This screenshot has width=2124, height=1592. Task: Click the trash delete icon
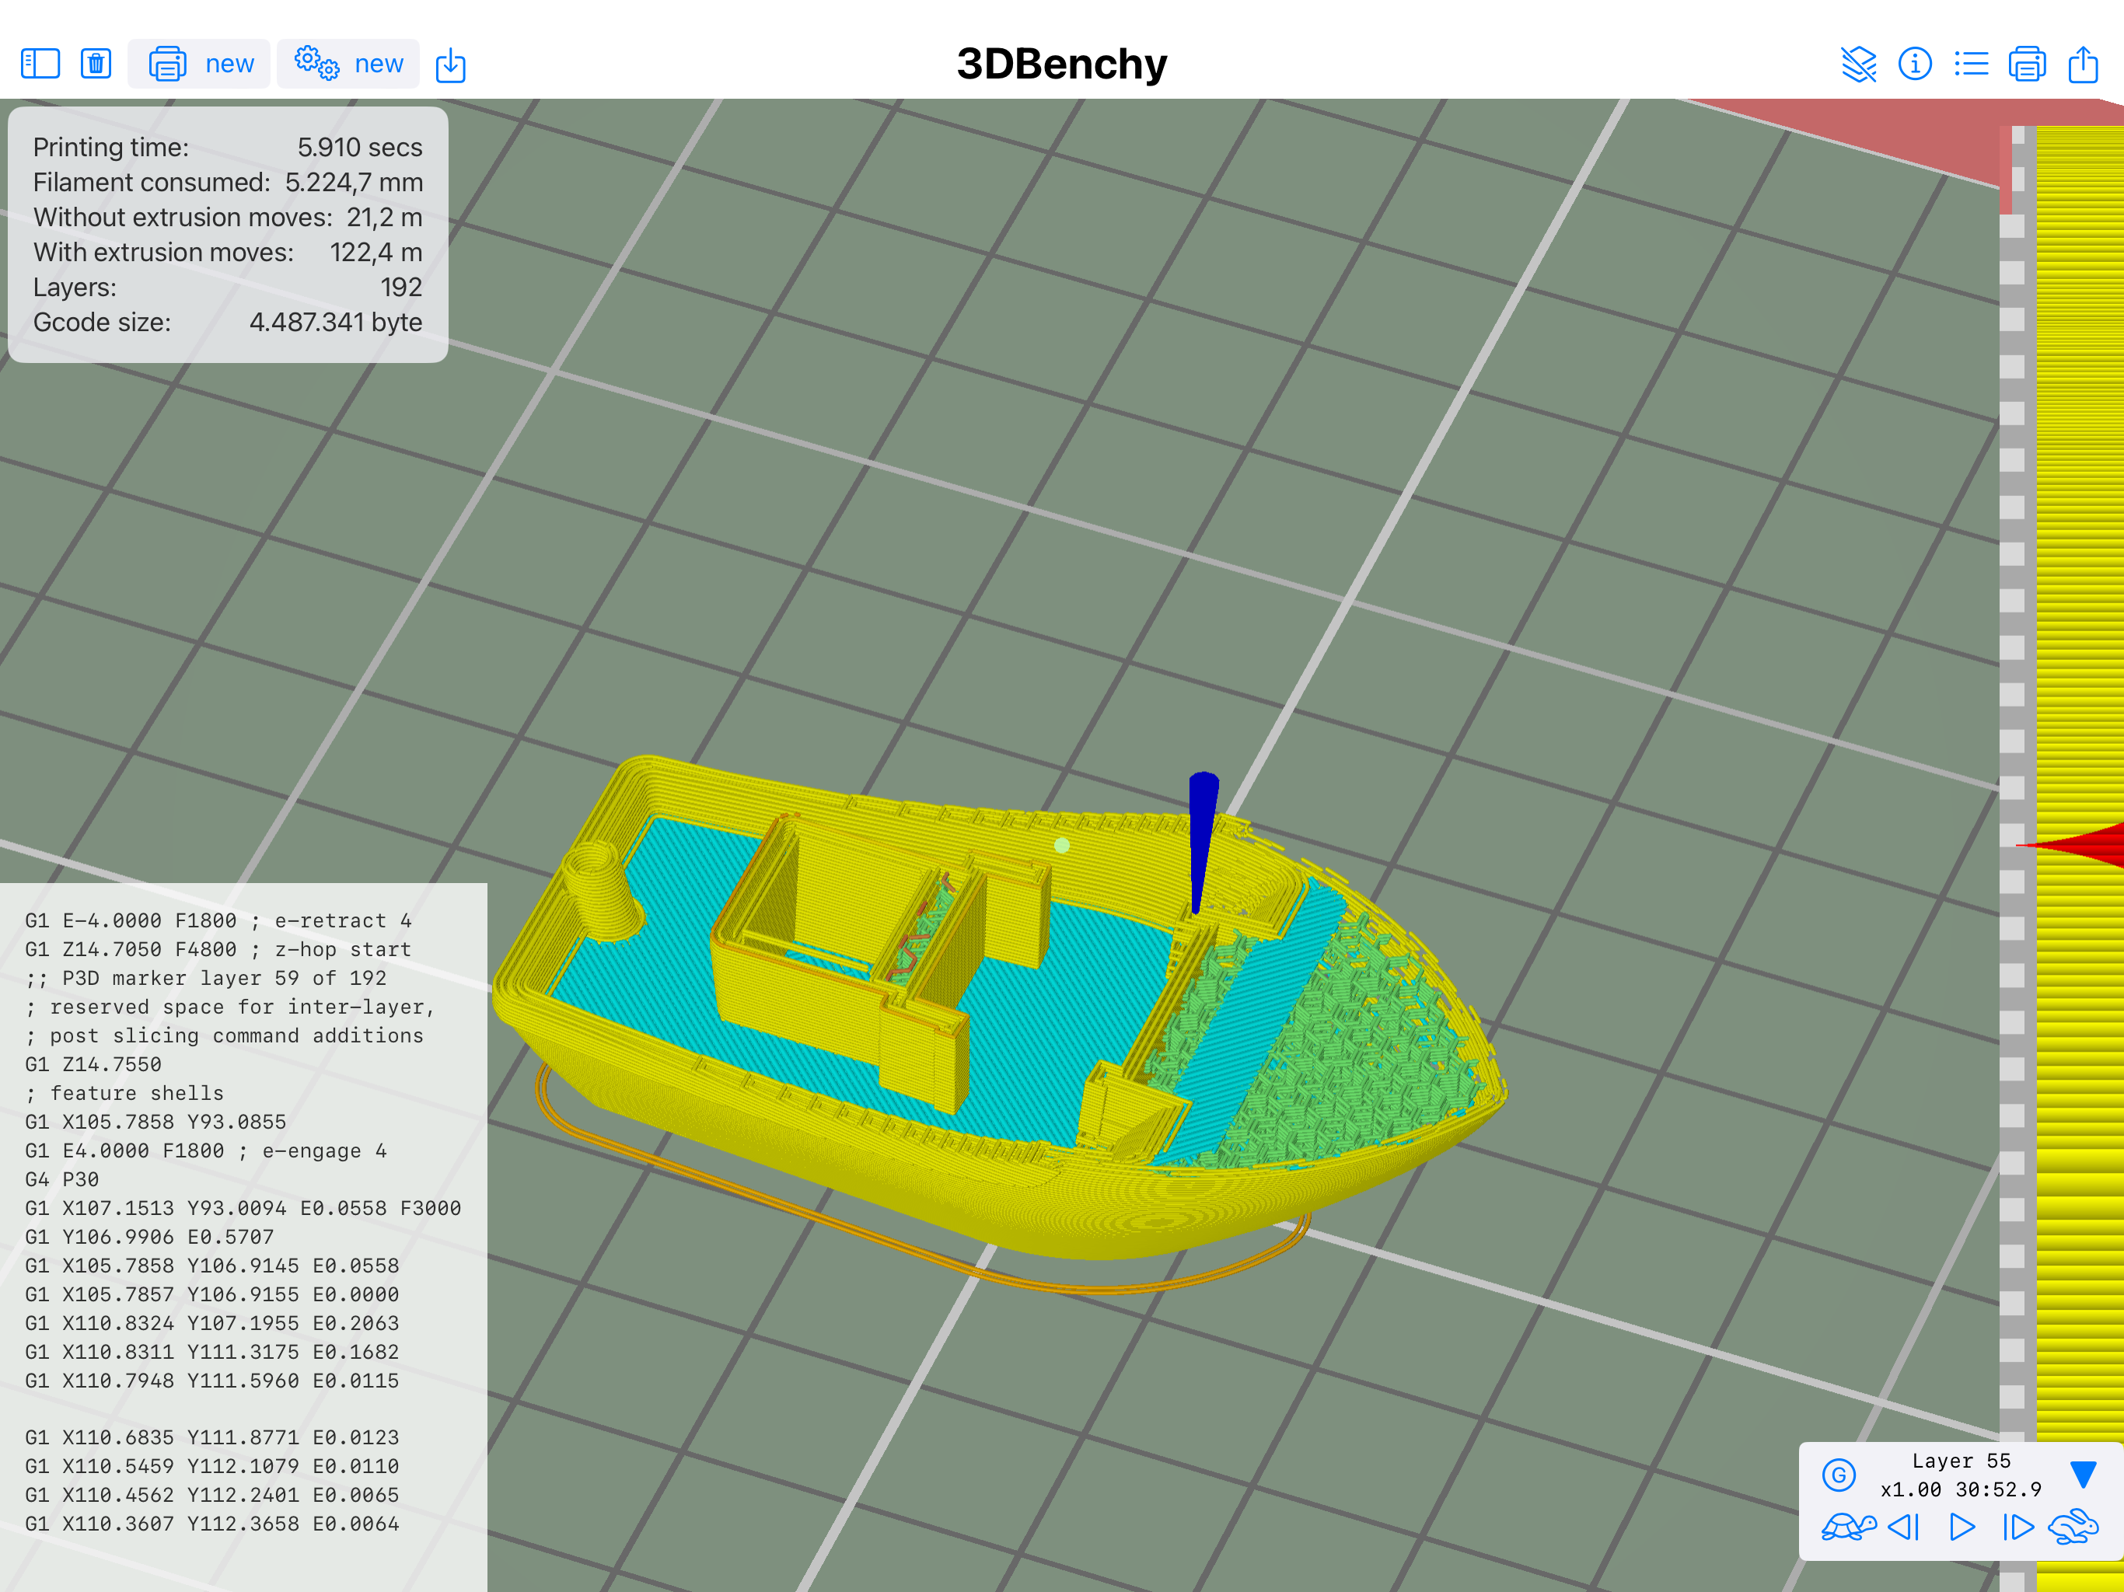(x=96, y=65)
